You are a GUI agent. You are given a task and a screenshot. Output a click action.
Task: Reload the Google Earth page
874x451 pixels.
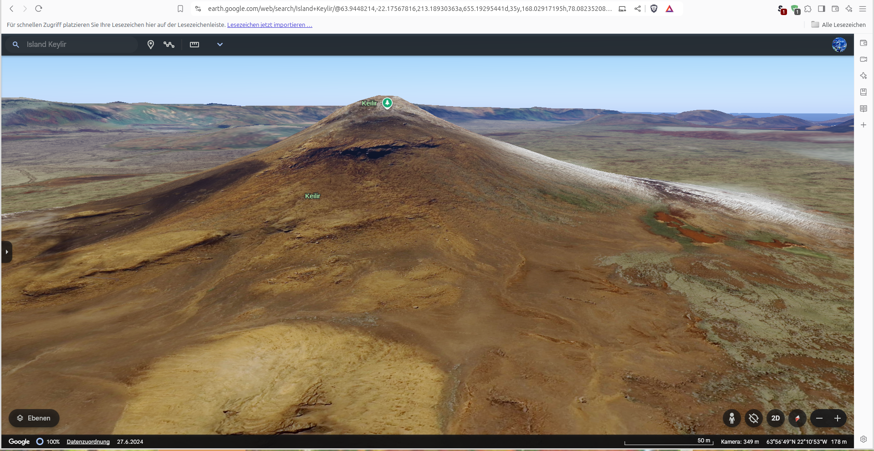[39, 9]
